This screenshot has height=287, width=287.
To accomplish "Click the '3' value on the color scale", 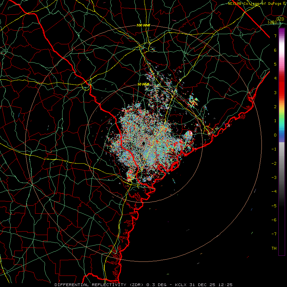I will 275,92.
